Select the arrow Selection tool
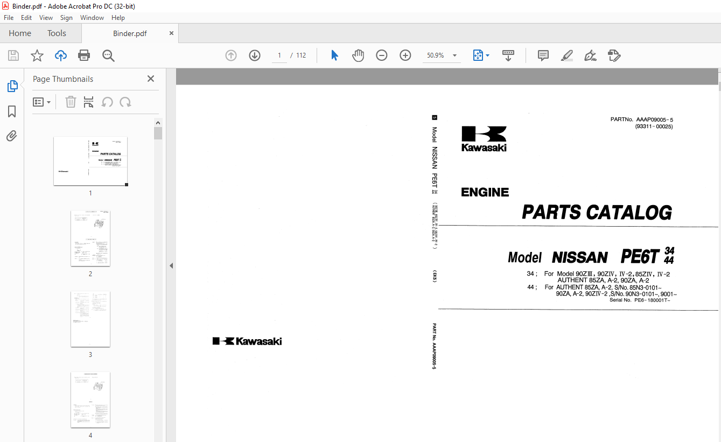The height and width of the screenshot is (442, 721). [334, 55]
